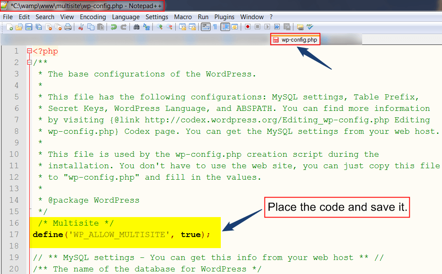Screen dimensions: 442x274
Task: Enable synchronized vertical scrolling icon
Action: tap(183, 27)
